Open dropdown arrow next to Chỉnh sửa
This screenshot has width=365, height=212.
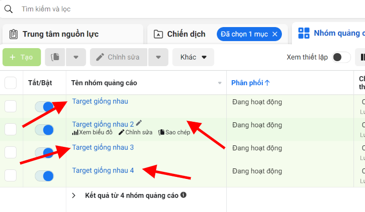click(x=158, y=57)
